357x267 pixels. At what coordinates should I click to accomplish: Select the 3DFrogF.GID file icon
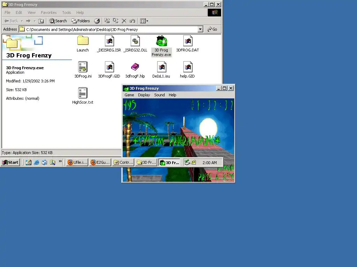109,67
